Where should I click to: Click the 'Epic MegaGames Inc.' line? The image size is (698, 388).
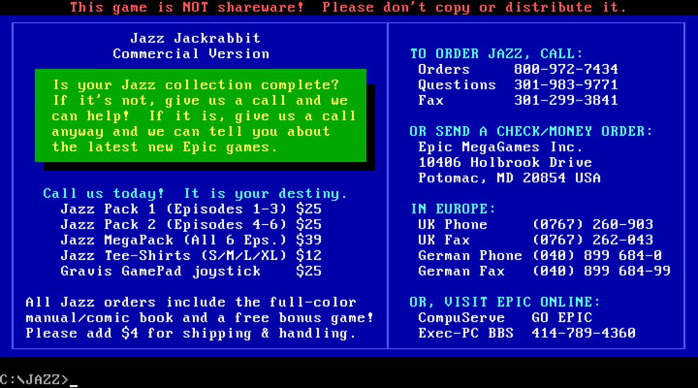[x=501, y=147]
